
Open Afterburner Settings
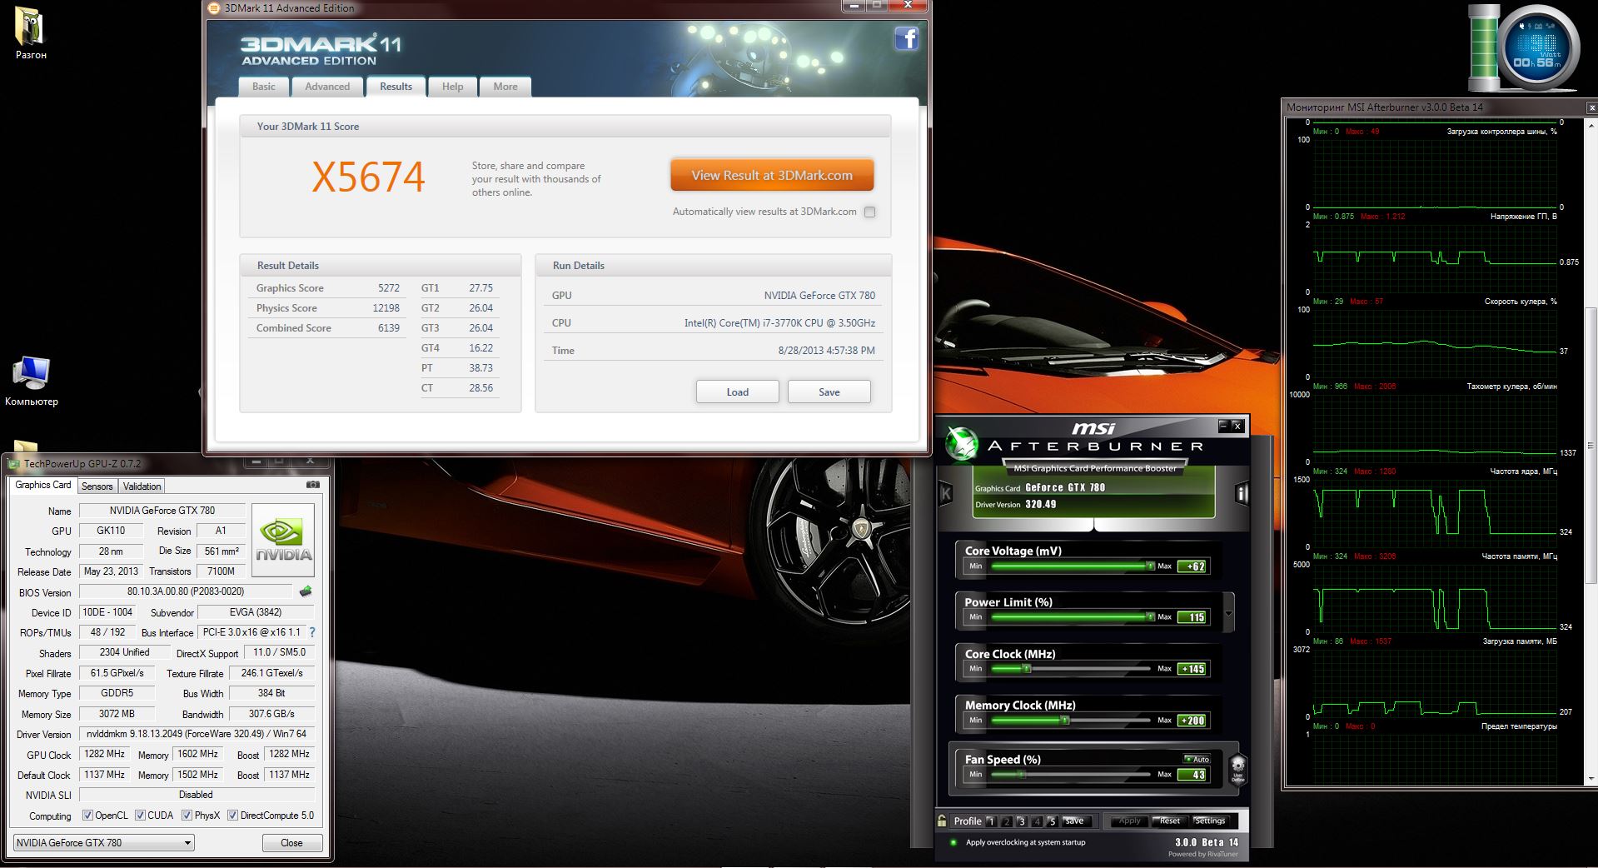point(1210,821)
